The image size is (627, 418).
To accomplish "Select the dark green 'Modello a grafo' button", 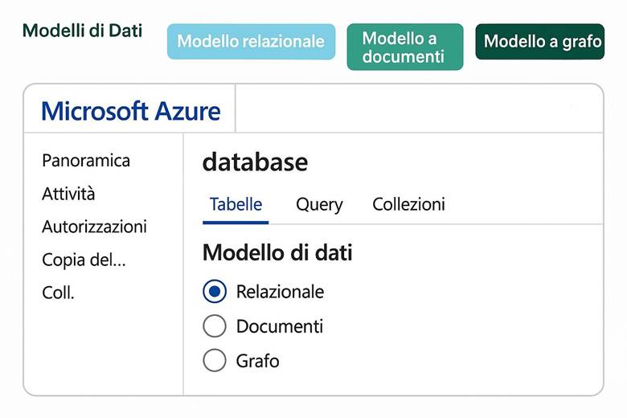I will pos(539,42).
